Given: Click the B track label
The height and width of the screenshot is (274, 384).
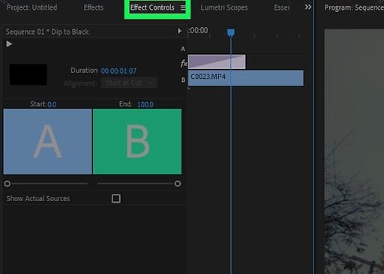Looking at the screenshot, I should (x=183, y=80).
